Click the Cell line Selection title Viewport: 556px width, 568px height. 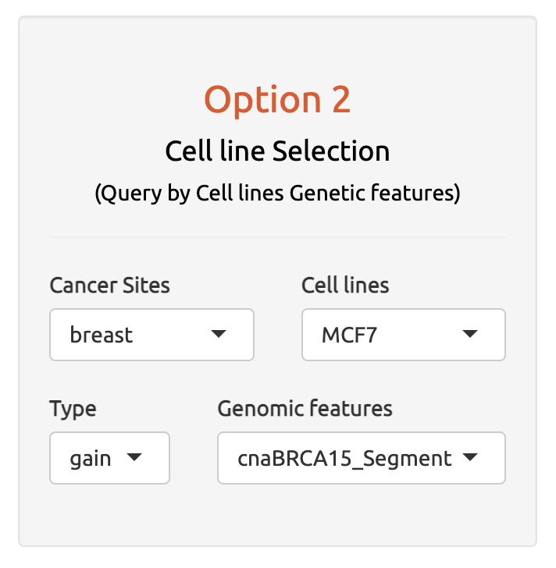coord(278,151)
